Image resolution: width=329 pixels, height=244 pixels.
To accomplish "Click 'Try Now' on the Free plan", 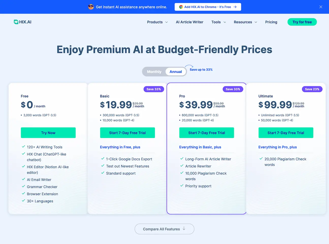I will [x=48, y=133].
